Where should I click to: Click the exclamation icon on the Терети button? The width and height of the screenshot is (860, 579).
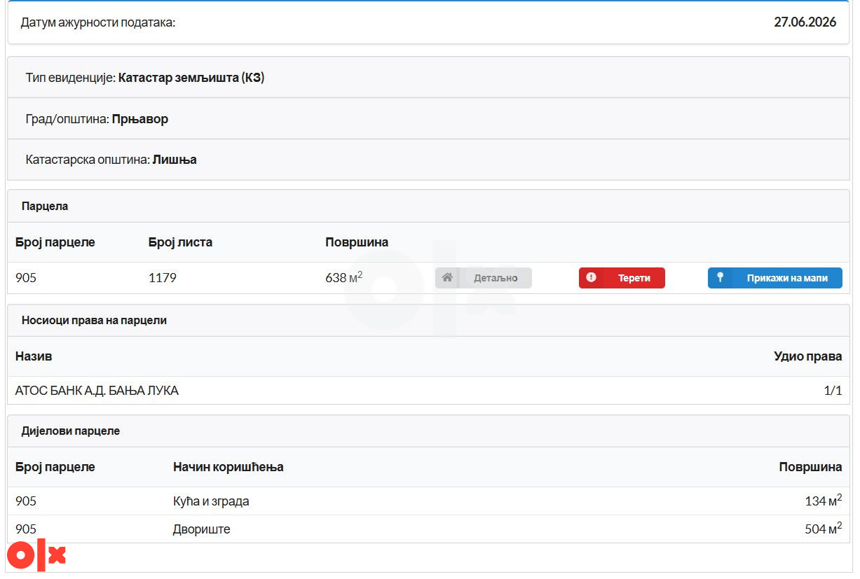591,278
